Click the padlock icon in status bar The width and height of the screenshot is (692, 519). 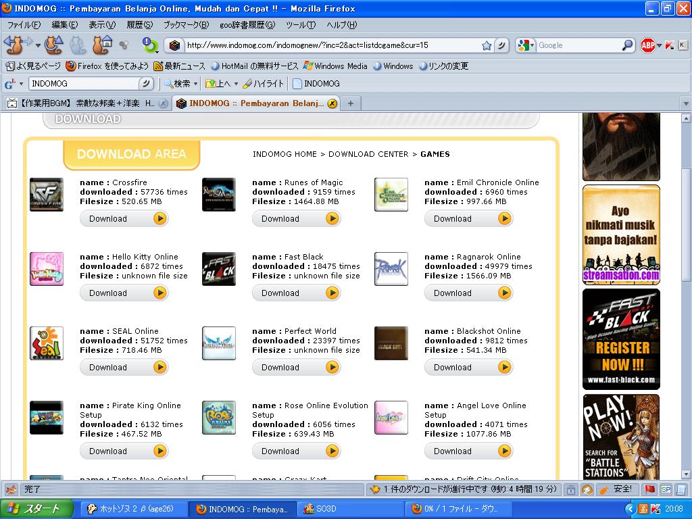click(x=570, y=489)
